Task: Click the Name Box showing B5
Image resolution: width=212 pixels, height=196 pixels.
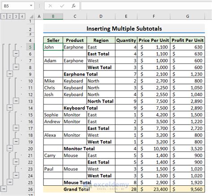Action: (x=18, y=6)
